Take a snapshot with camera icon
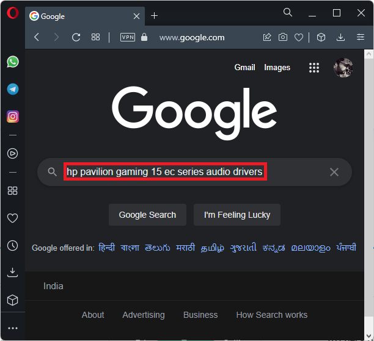374x341 pixels. (x=283, y=37)
